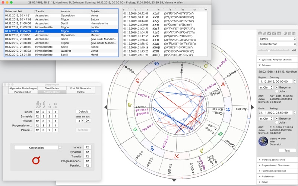The height and width of the screenshot is (186, 298).
Task: Open the Konjunktion aspect dropdown
Action: click(x=37, y=148)
